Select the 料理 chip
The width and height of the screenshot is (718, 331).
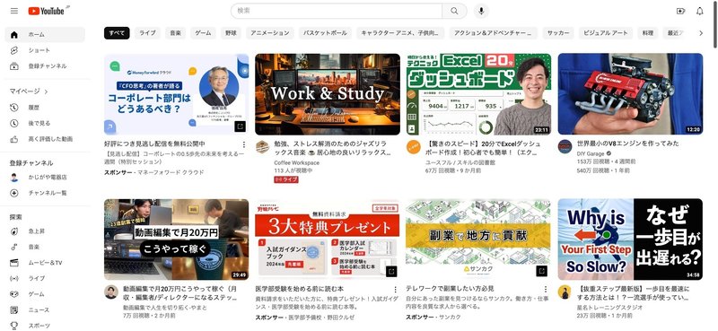648,33
